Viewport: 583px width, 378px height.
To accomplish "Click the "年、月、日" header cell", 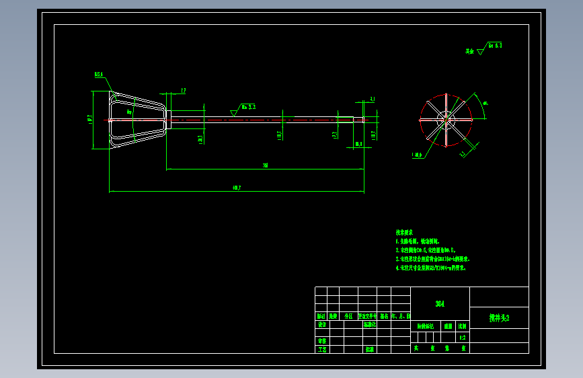I will coord(401,316).
